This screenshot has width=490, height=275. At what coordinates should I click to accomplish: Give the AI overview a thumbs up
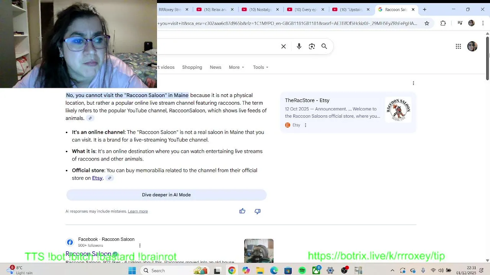(242, 211)
